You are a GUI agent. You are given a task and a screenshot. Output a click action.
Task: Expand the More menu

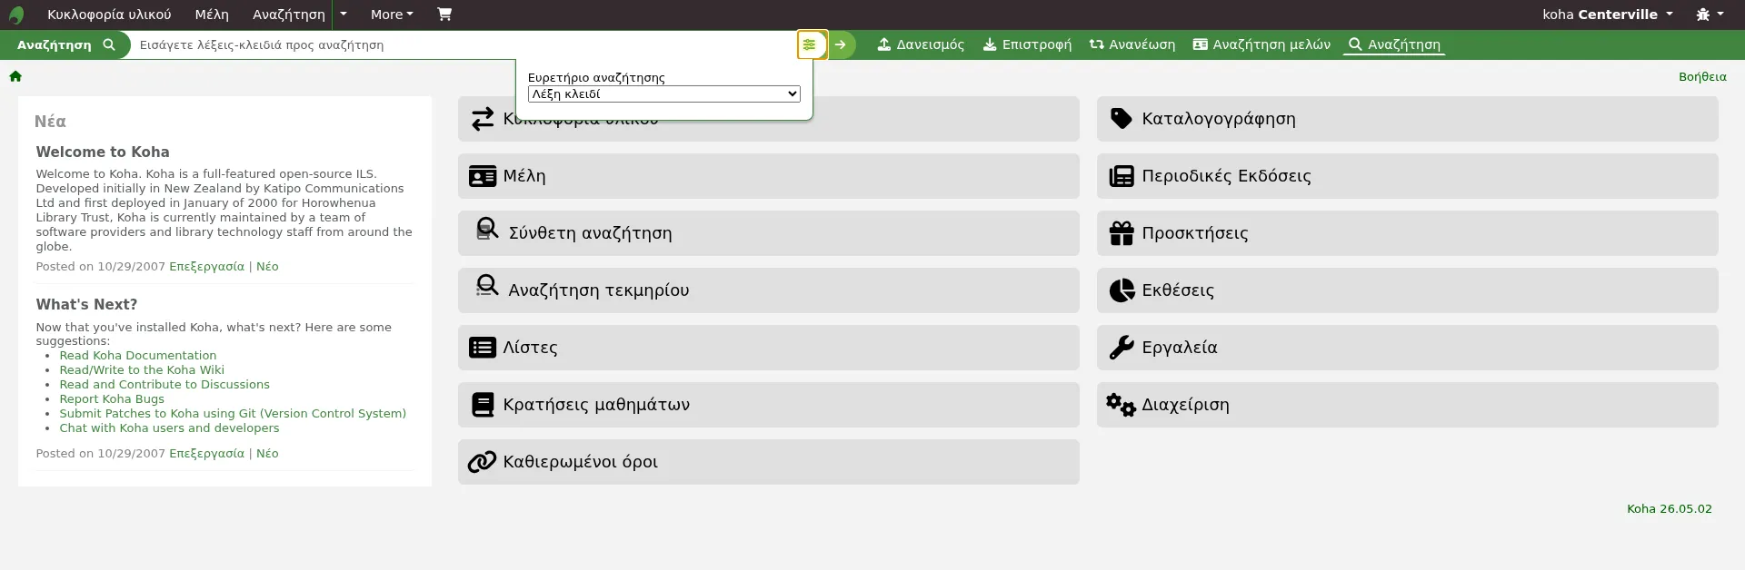click(392, 15)
